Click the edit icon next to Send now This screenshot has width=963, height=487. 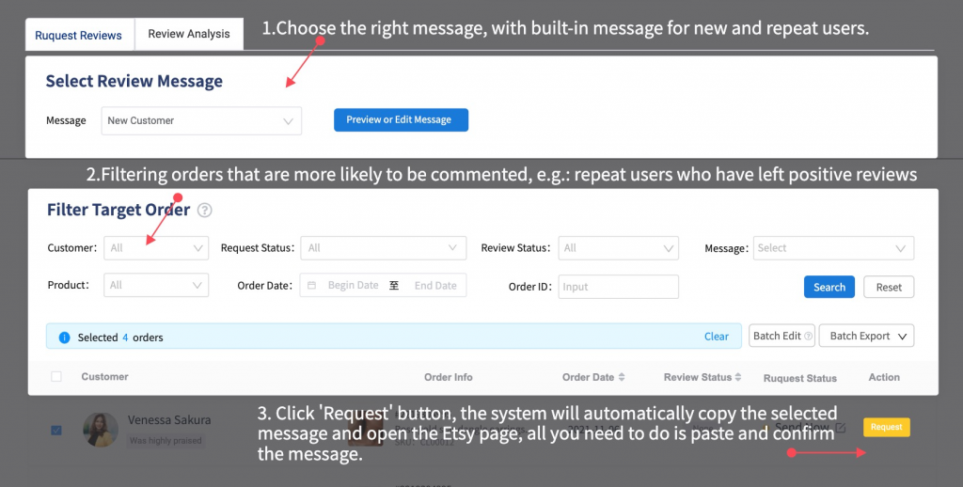(x=841, y=428)
